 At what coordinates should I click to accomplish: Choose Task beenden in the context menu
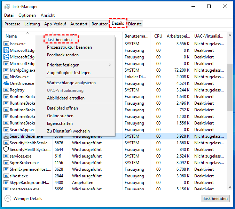click(60, 40)
